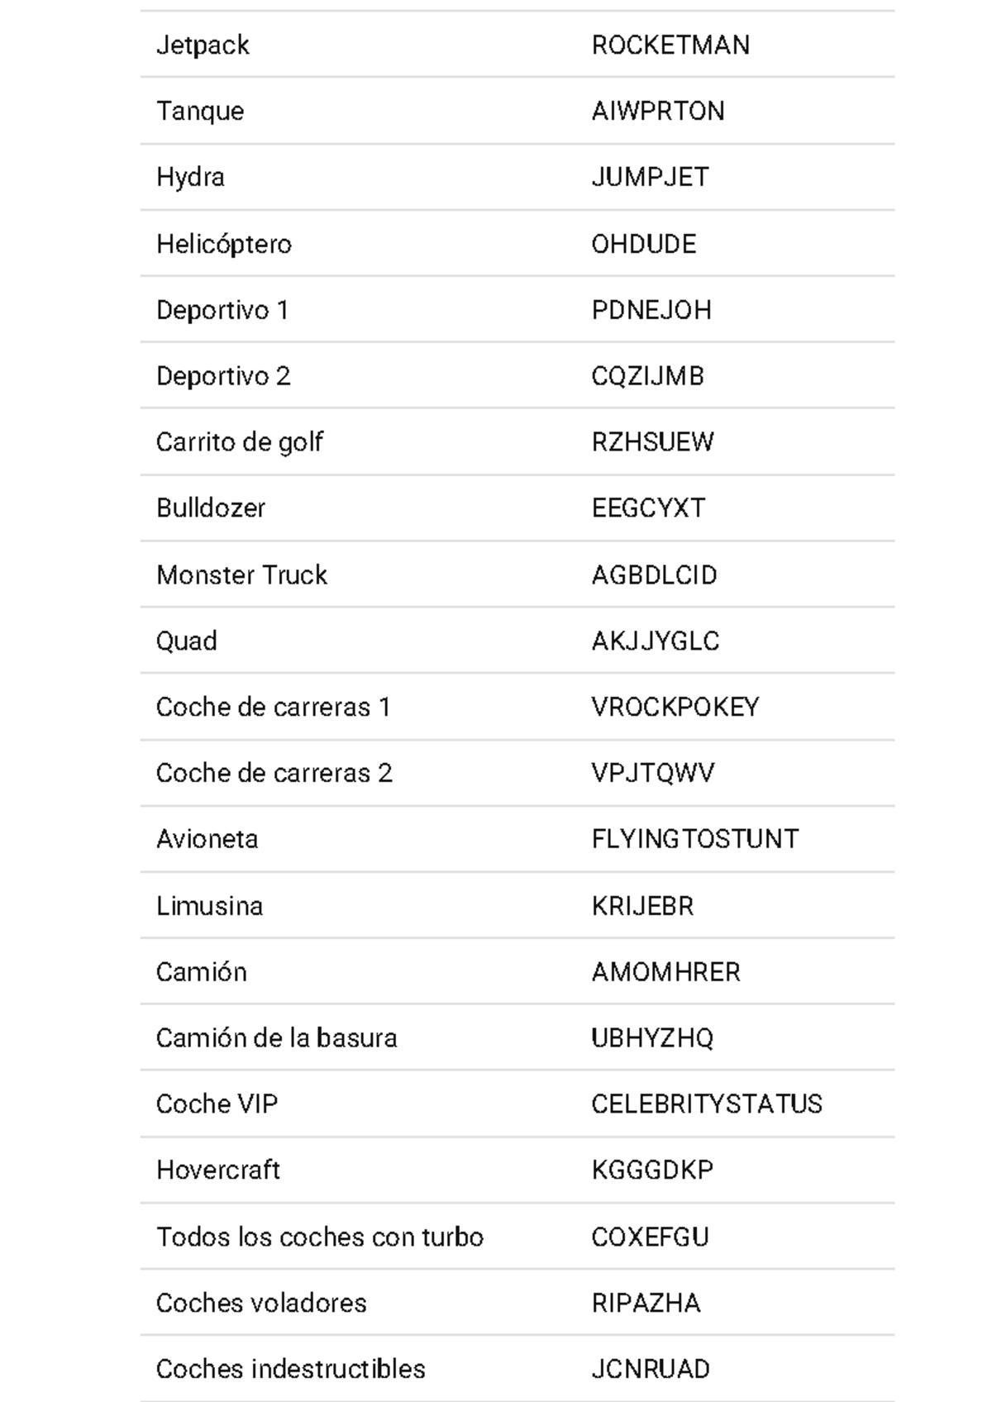This screenshot has width=992, height=1402.
Task: Select the VROCKPOKEY racing car code
Action: pos(675,707)
